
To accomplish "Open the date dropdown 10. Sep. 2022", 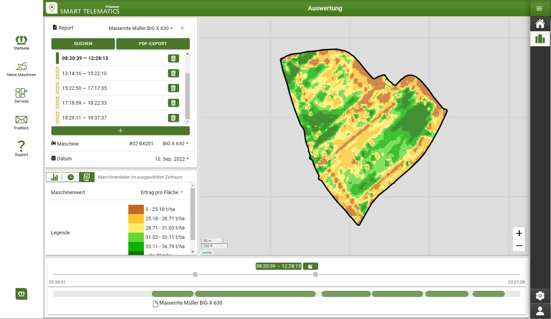I will 172,159.
